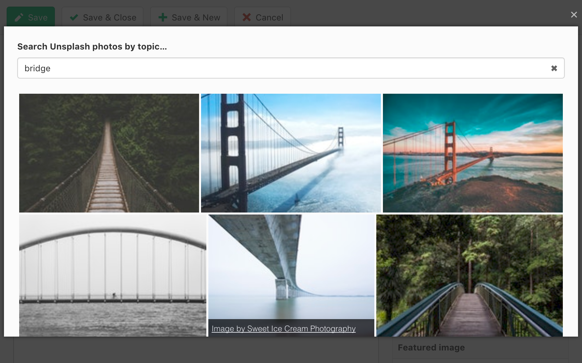Screen dimensions: 582x363
Task: Click the Search Unsplash photos by topic label
Action: click(92, 47)
